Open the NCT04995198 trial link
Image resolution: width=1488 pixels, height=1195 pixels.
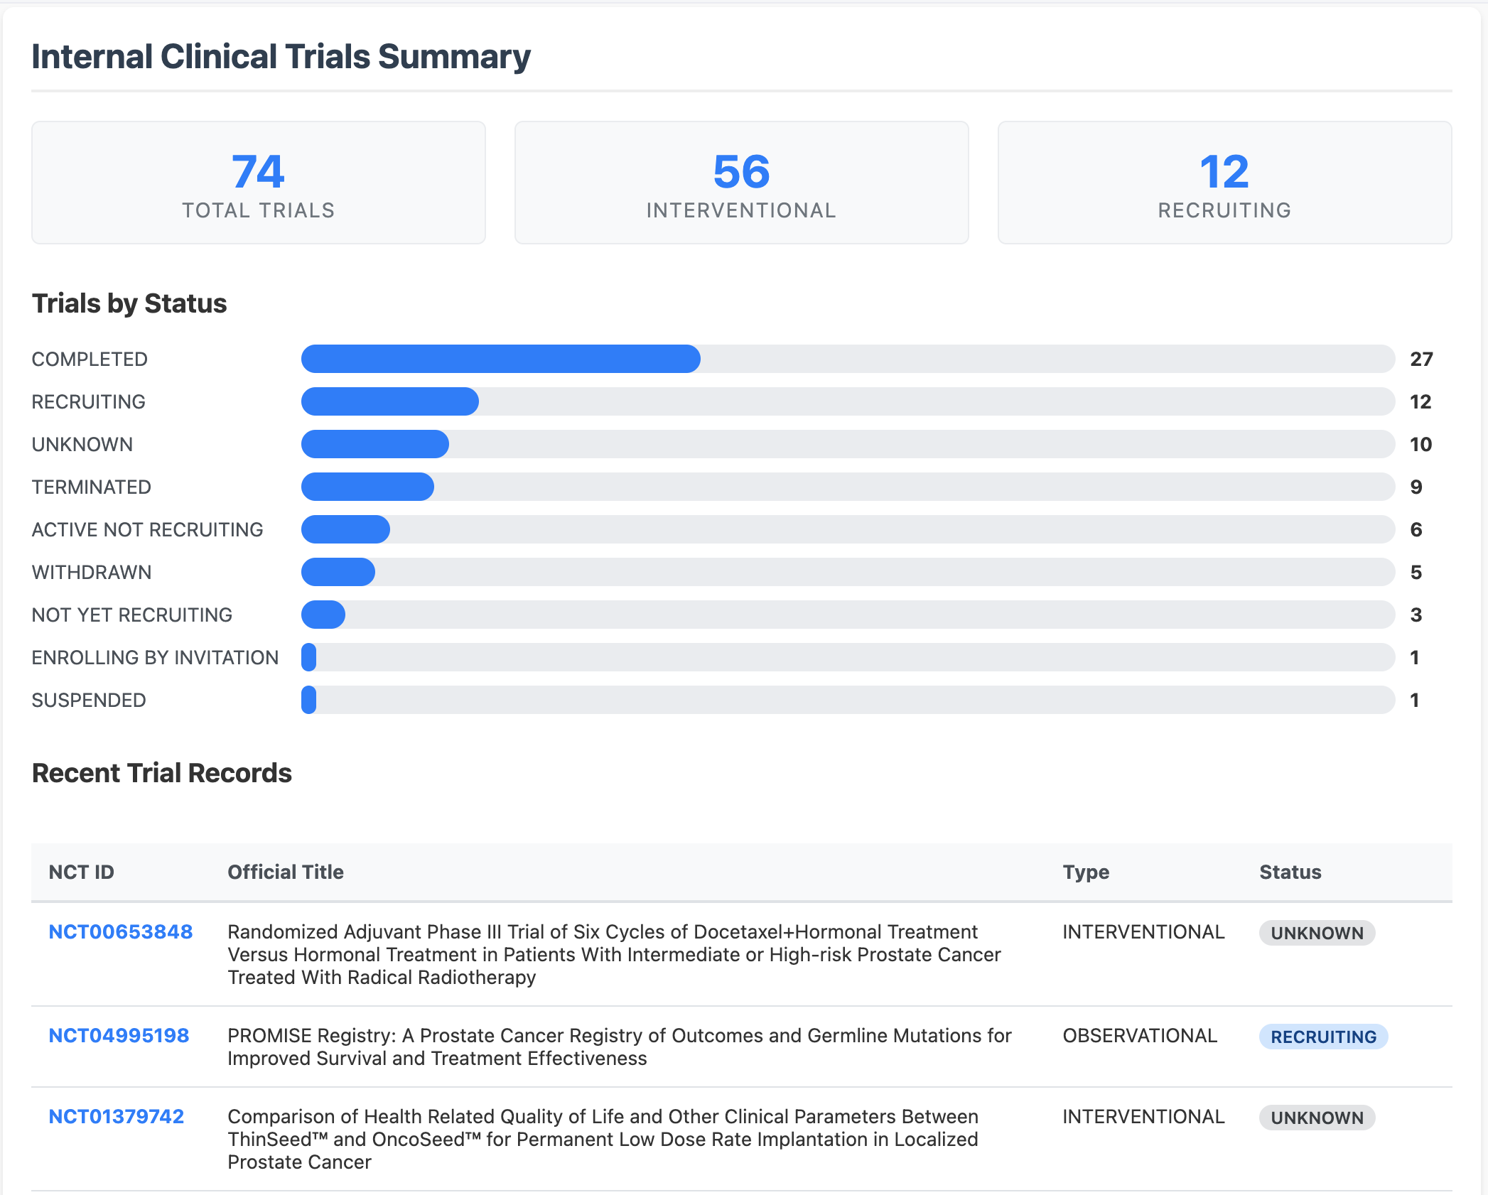[x=118, y=1036]
